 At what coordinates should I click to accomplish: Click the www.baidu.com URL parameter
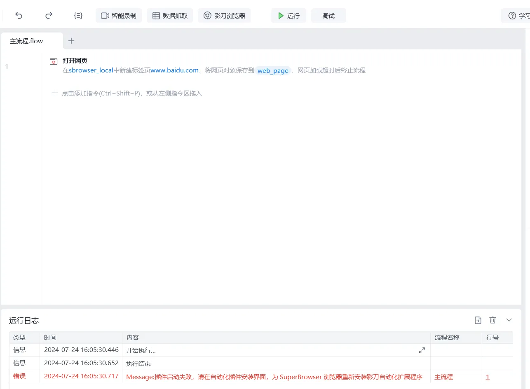(174, 70)
